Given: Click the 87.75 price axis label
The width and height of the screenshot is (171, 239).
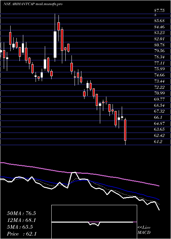Looking at the screenshot, I should (x=159, y=11).
